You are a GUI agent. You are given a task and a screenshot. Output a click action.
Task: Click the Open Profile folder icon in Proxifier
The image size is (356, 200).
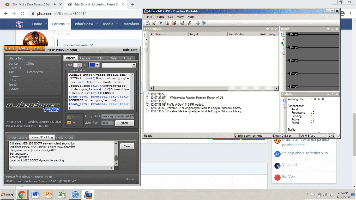click(174, 23)
